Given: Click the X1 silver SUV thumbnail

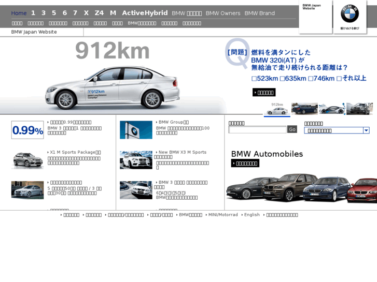Looking at the screenshot, I should click(27, 160).
